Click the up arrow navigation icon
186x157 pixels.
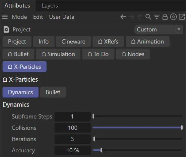tap(140, 17)
